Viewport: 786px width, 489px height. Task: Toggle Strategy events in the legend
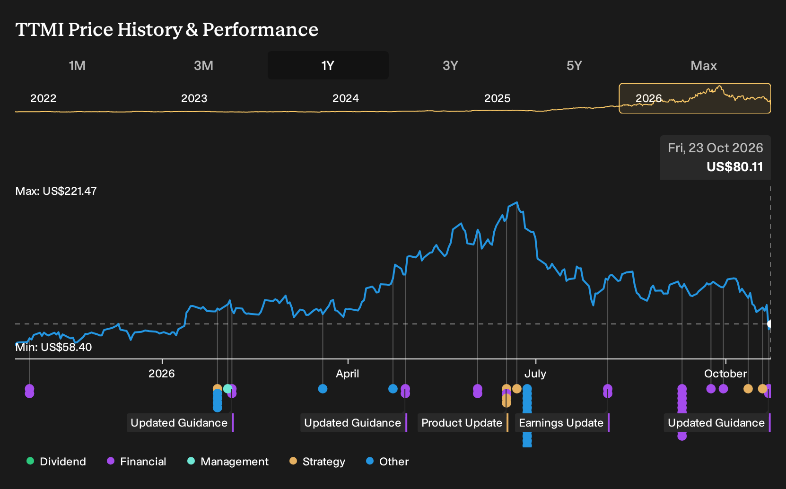coord(317,462)
